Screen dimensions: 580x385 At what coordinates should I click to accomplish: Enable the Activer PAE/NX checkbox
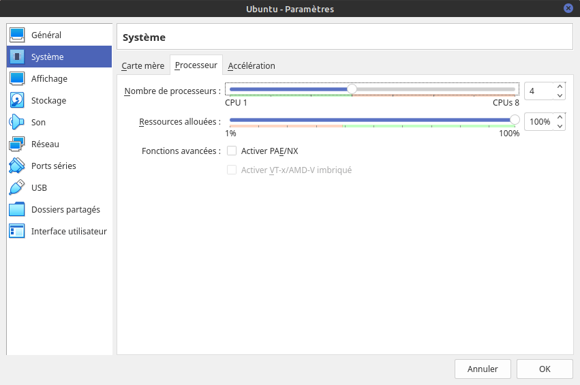click(232, 151)
